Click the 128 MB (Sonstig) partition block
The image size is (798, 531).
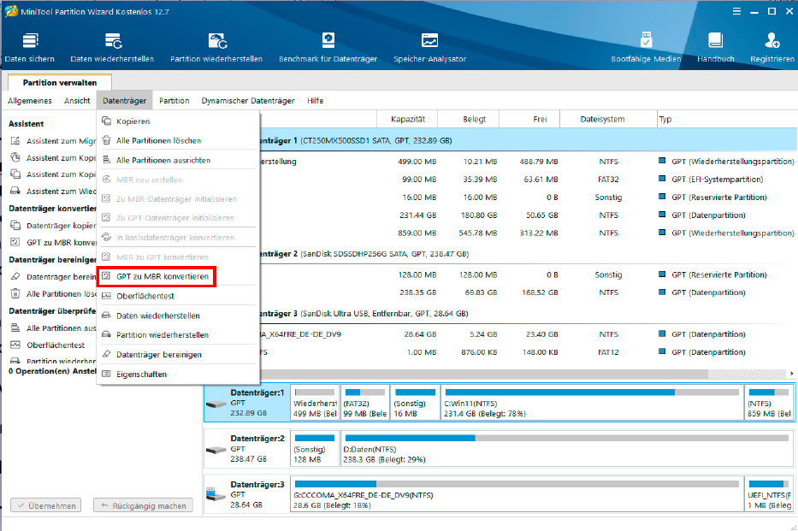(315, 449)
